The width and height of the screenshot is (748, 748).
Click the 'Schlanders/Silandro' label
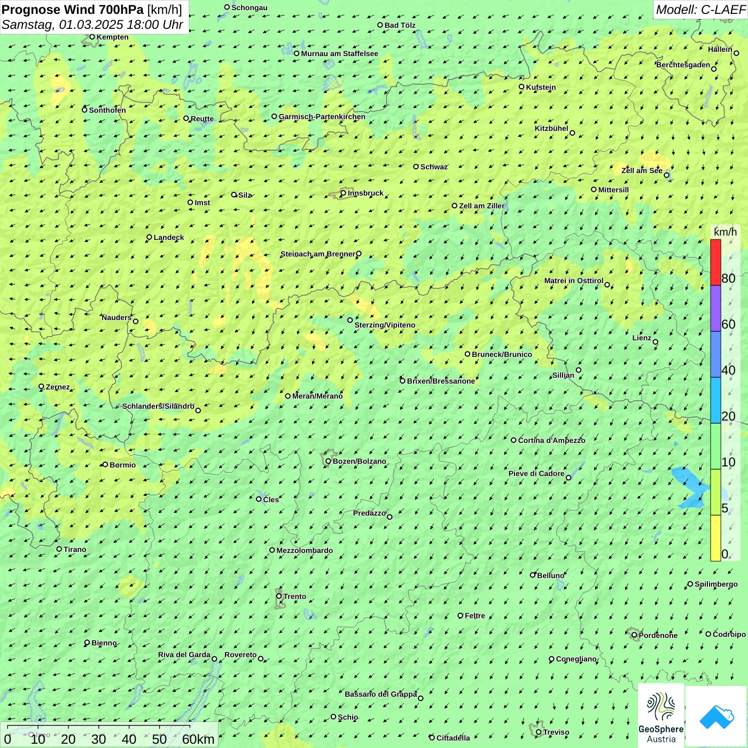click(x=158, y=406)
